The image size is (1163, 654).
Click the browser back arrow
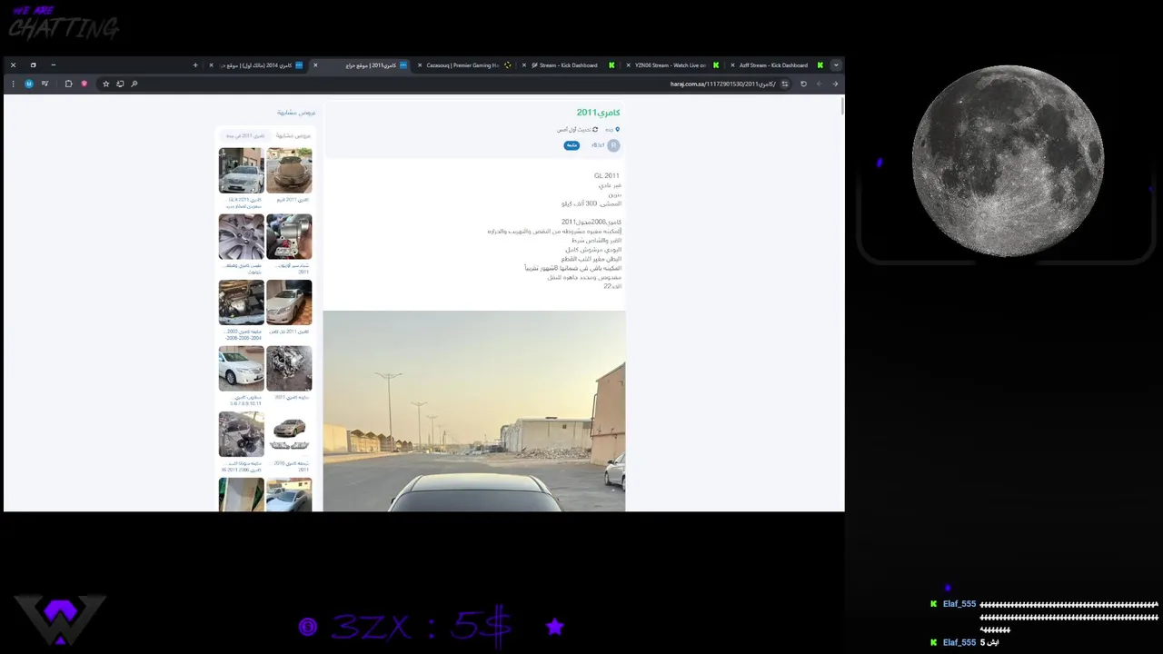(x=835, y=84)
